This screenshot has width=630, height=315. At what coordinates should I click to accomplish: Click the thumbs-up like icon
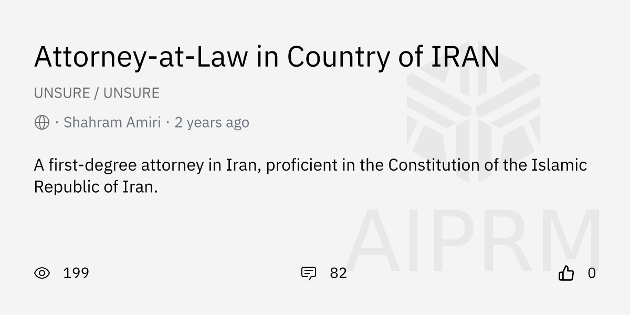(567, 273)
